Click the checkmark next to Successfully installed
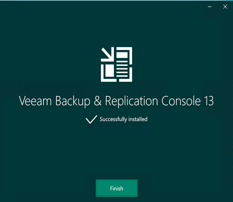 91,119
